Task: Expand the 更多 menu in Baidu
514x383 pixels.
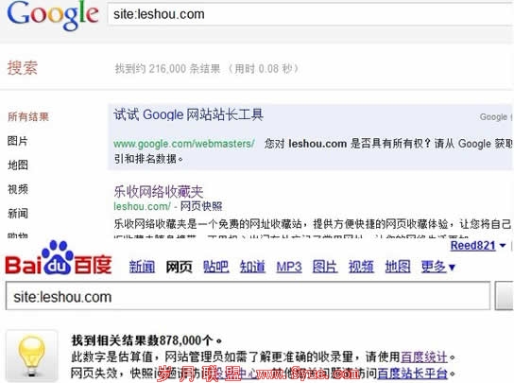Action: pyautogui.click(x=438, y=267)
